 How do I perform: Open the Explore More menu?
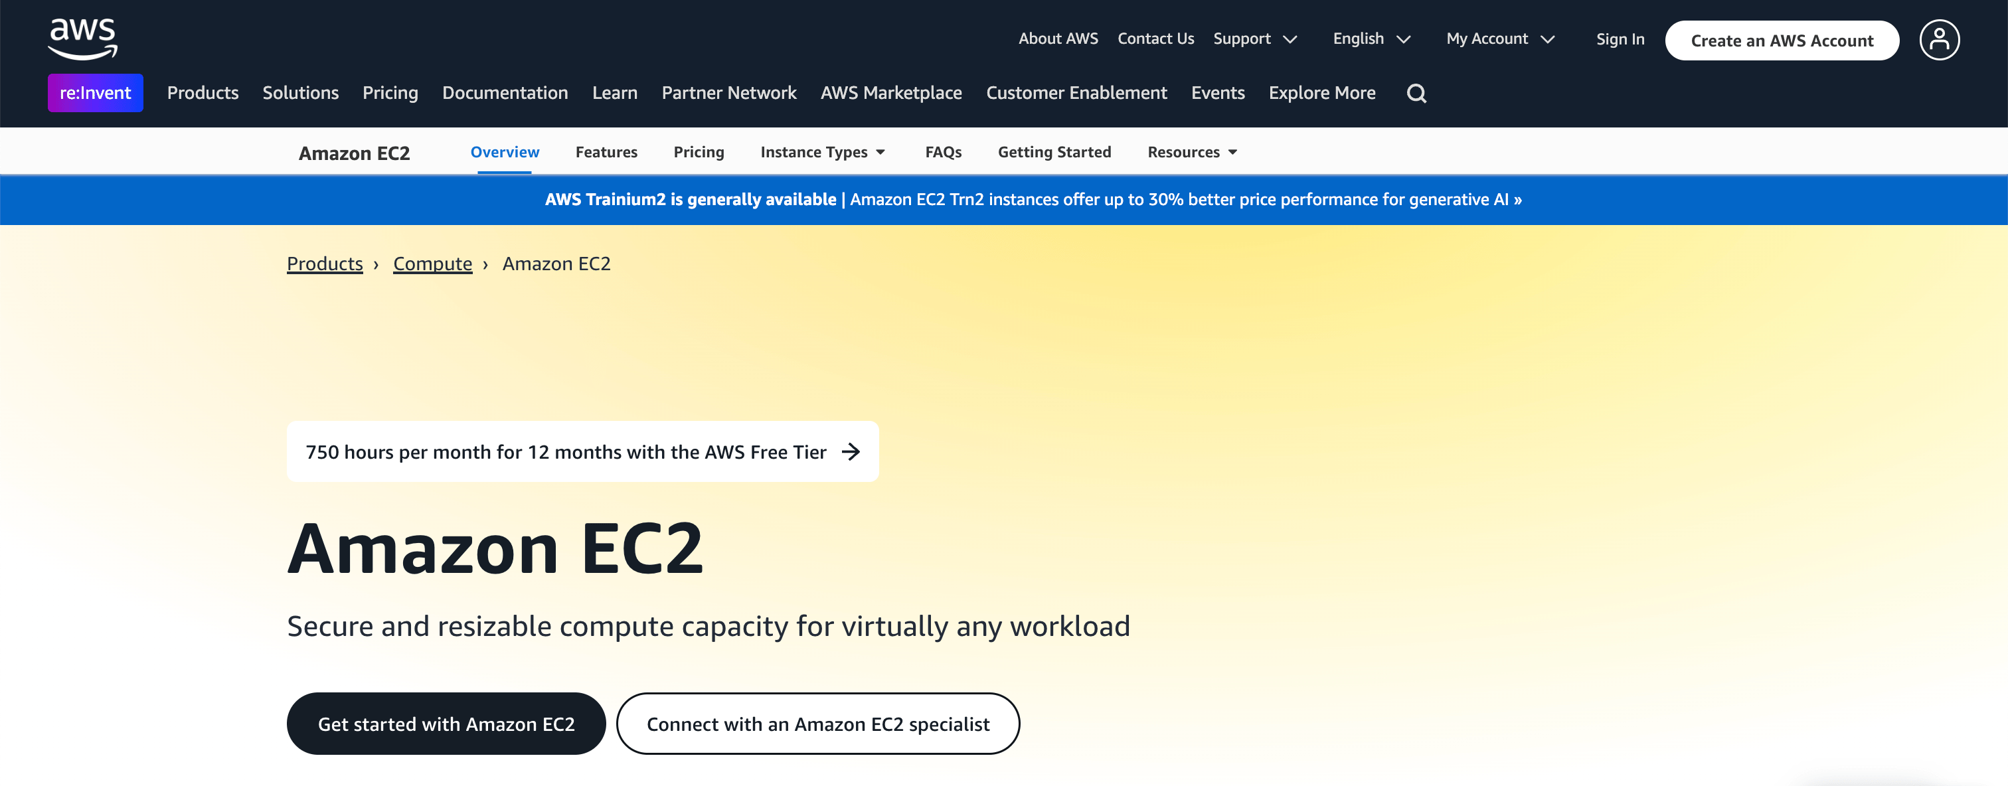click(x=1322, y=93)
